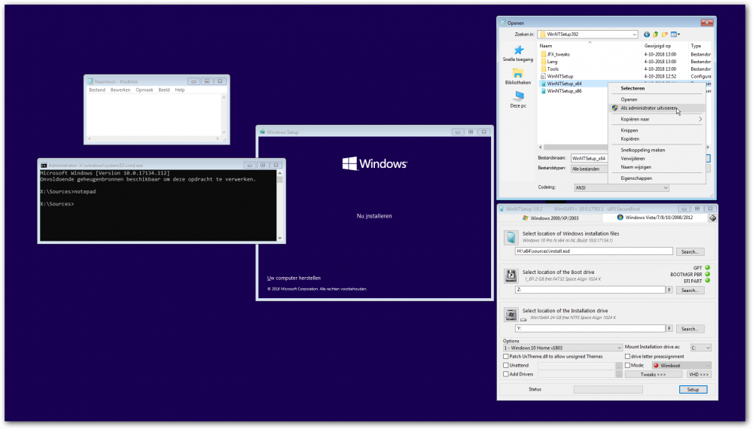Tick the Unattend checkbox

506,366
